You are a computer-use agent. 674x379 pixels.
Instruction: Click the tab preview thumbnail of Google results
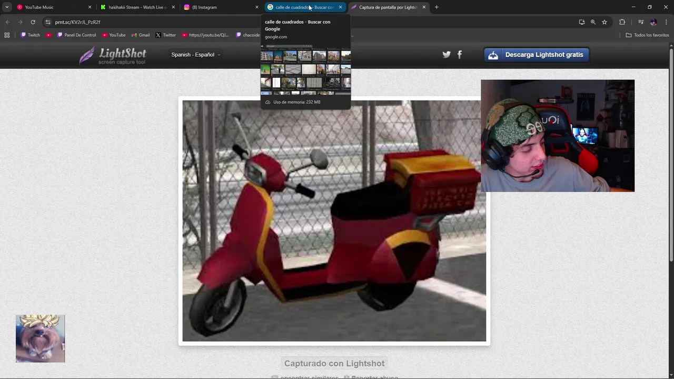tap(305, 69)
